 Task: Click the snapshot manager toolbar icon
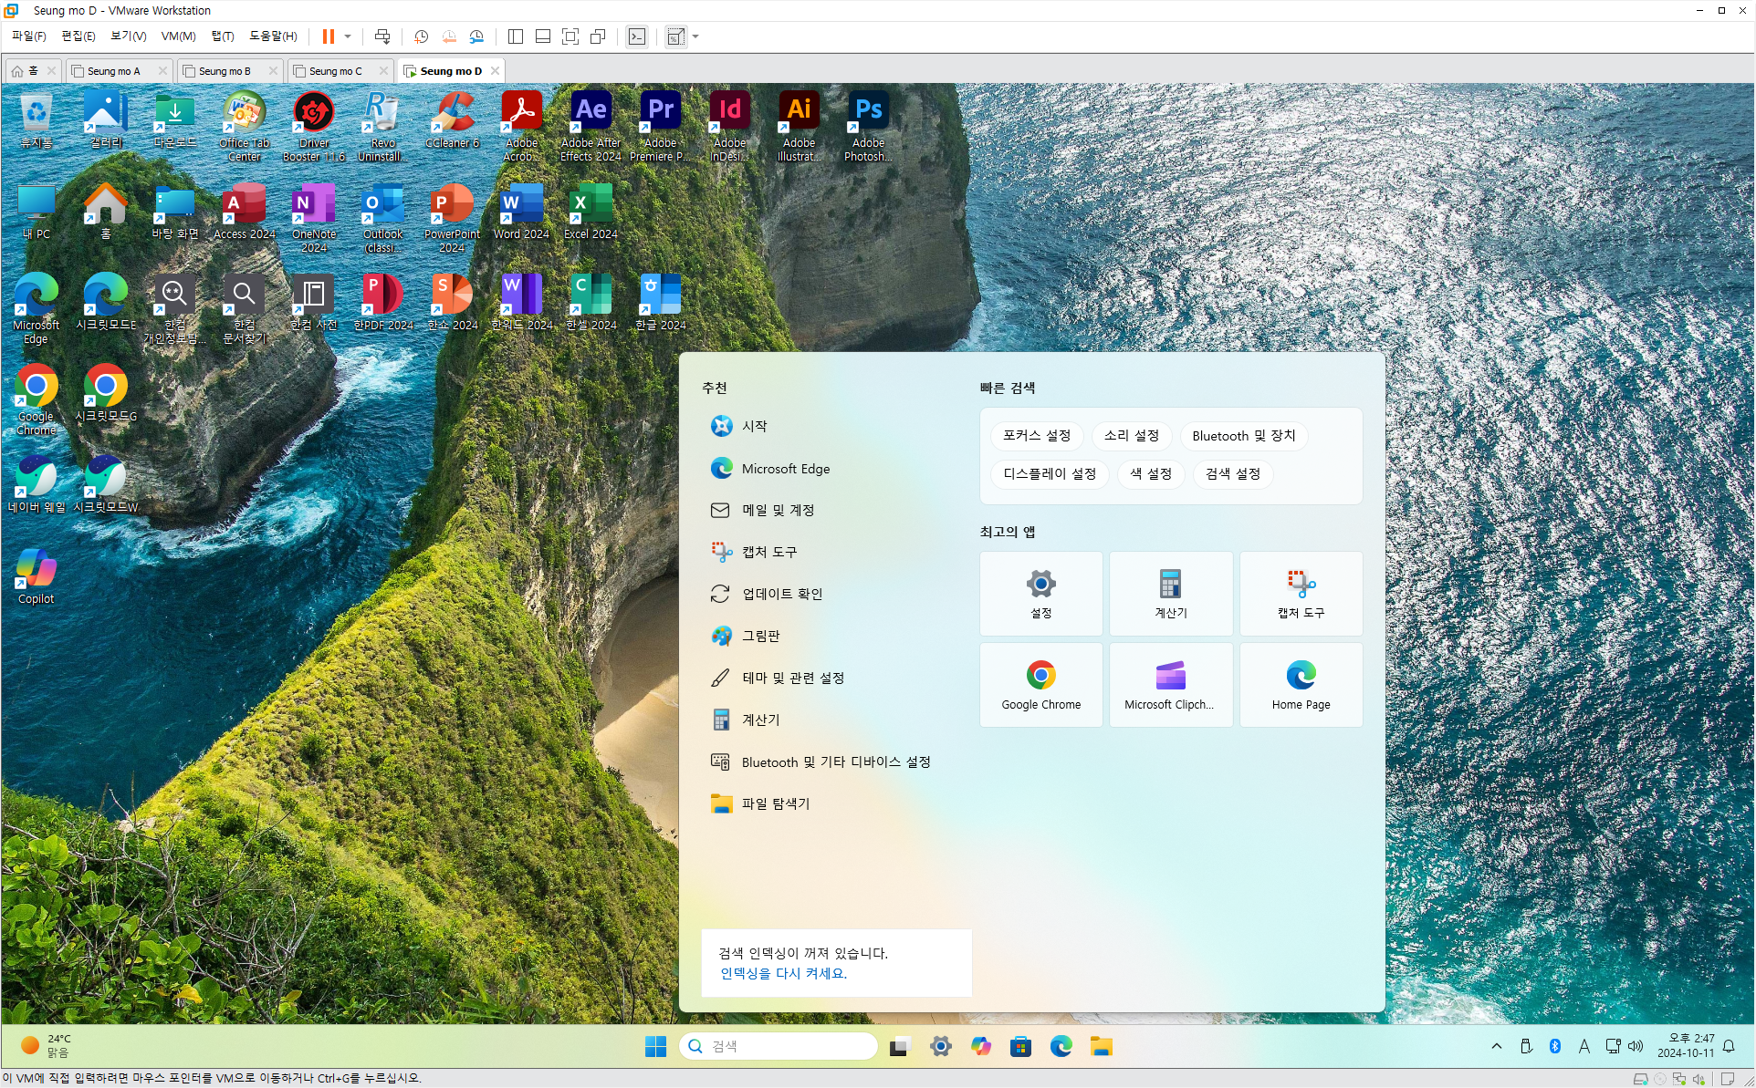(x=476, y=36)
